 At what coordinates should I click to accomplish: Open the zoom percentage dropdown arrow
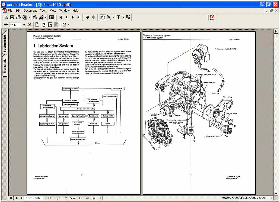pyautogui.click(x=24, y=25)
